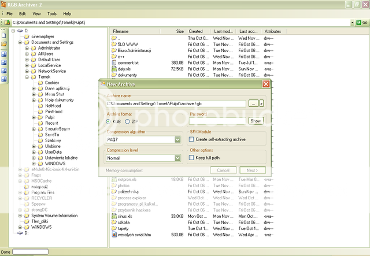Expand the Pulpit folder node
Screen dimensions: 370x256
click(34, 117)
